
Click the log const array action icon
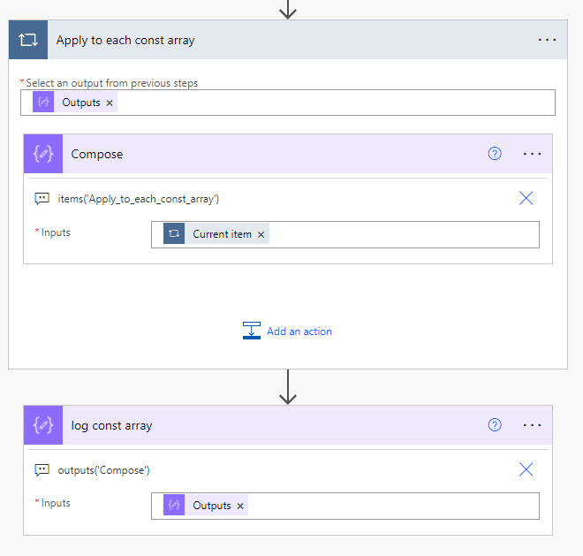click(x=42, y=425)
